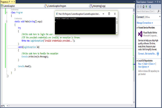Click the Visual Studio Online logo
Image resolution: width=162 pixels, height=108 pixels.
140,34
